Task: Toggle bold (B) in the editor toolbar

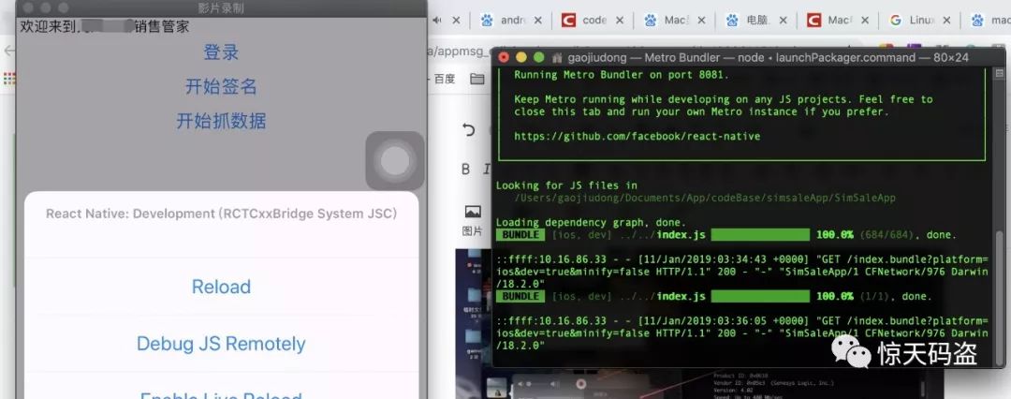Action: [x=465, y=170]
